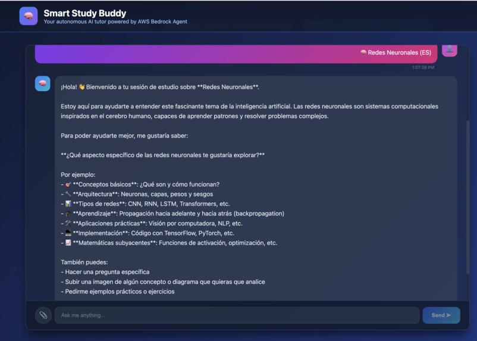Screen dimensions: 477x341
Task: Click 'Hacer una pregunta específica' line
Action: (105, 272)
